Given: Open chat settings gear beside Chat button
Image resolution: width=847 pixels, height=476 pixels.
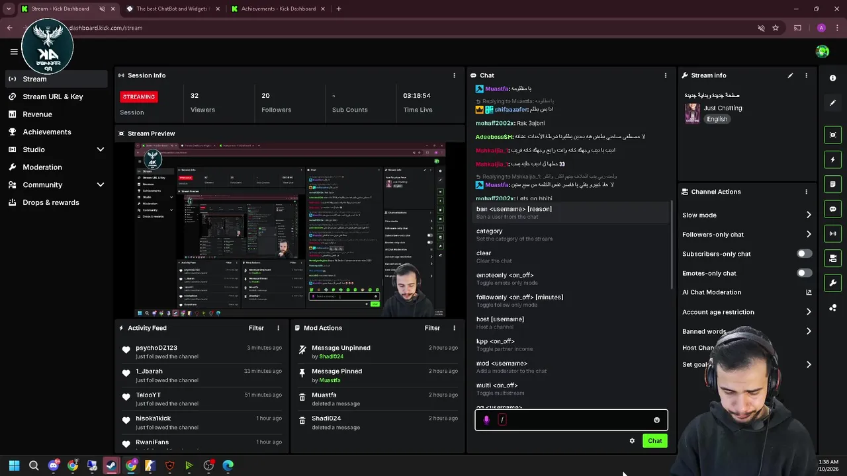Looking at the screenshot, I should pos(632,441).
